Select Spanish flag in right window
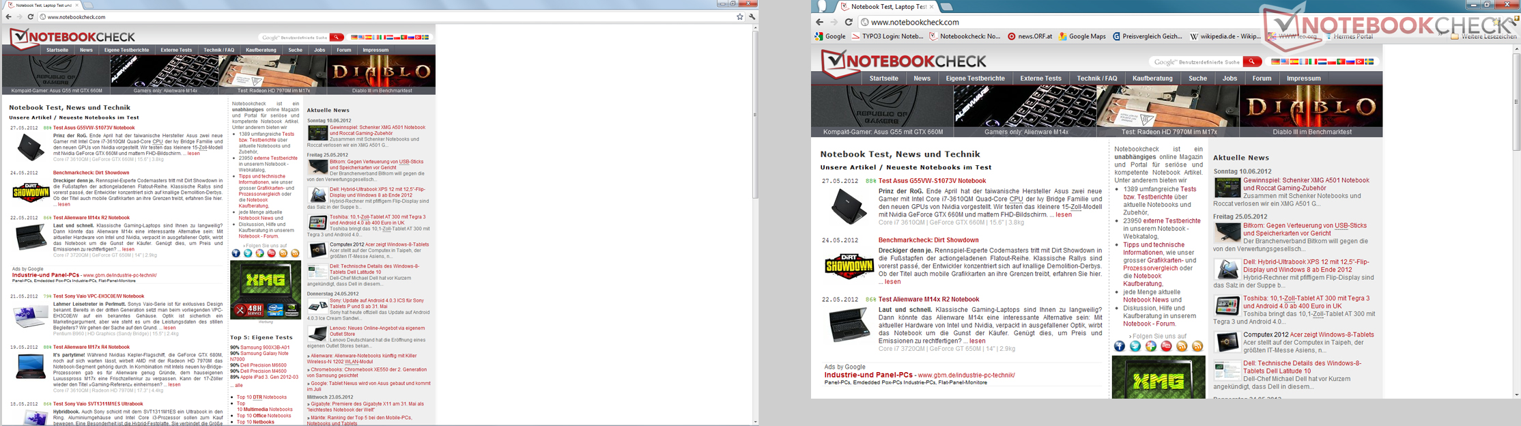This screenshot has height=426, width=1521. [1294, 61]
